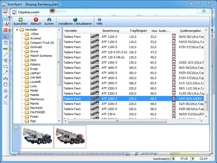Click PDF document icon in ATF 180G-5 row
The height and width of the screenshot is (163, 217).
click(174, 83)
